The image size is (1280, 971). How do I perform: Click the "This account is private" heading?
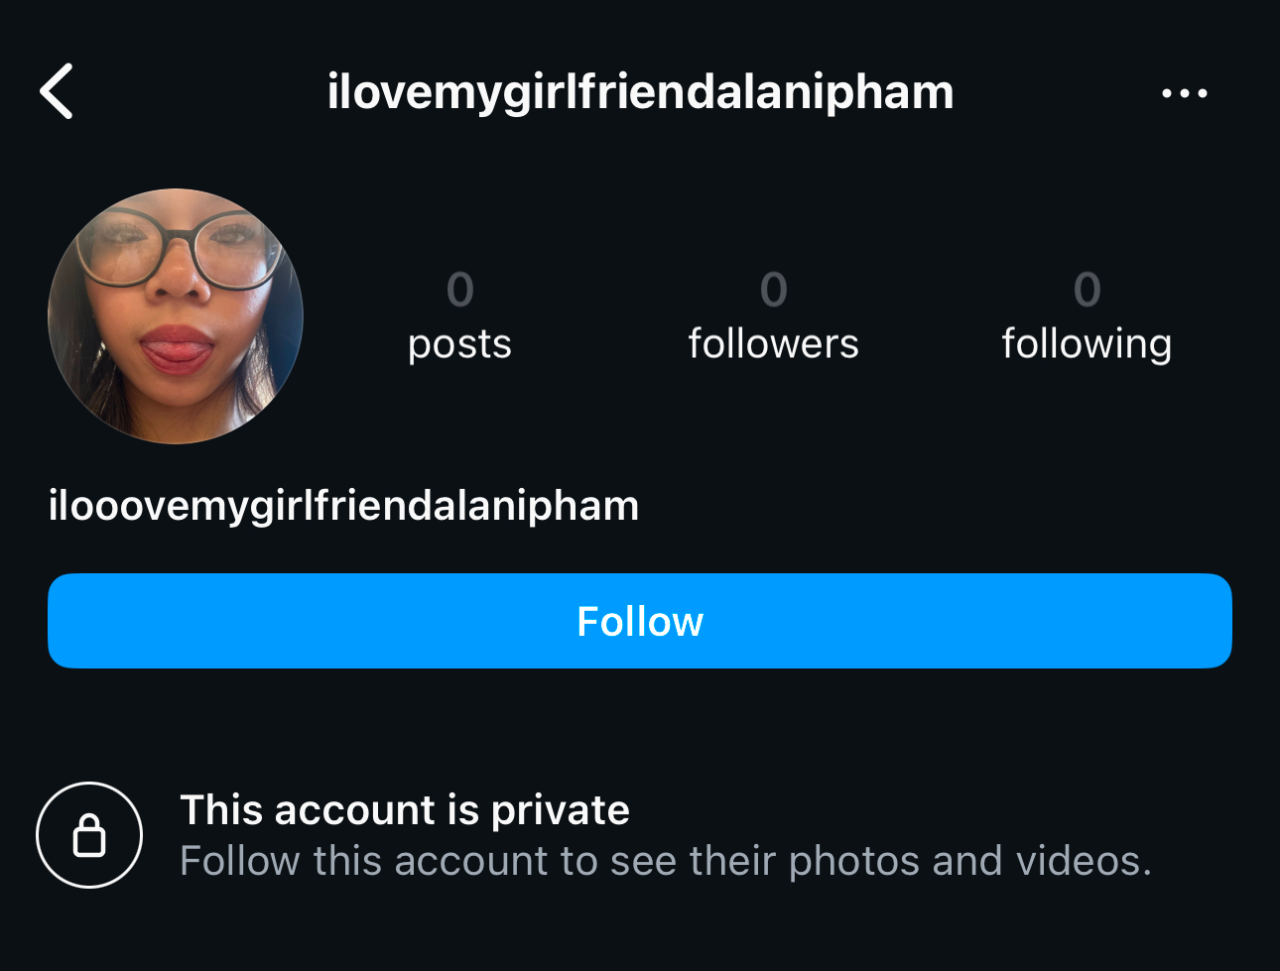click(404, 810)
